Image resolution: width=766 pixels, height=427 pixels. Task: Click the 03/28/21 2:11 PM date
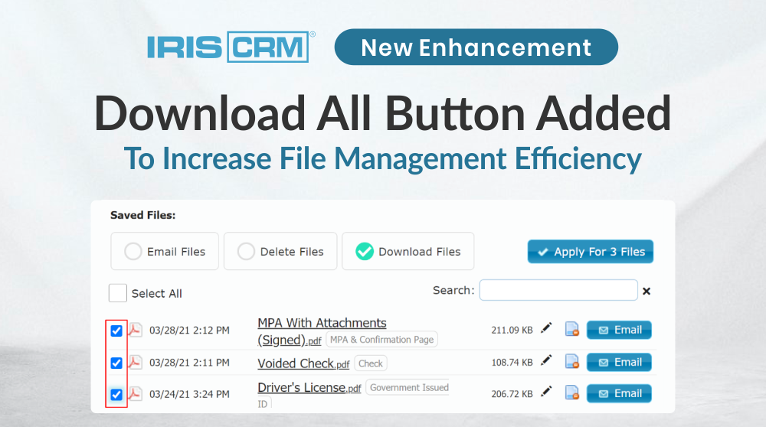(x=189, y=363)
